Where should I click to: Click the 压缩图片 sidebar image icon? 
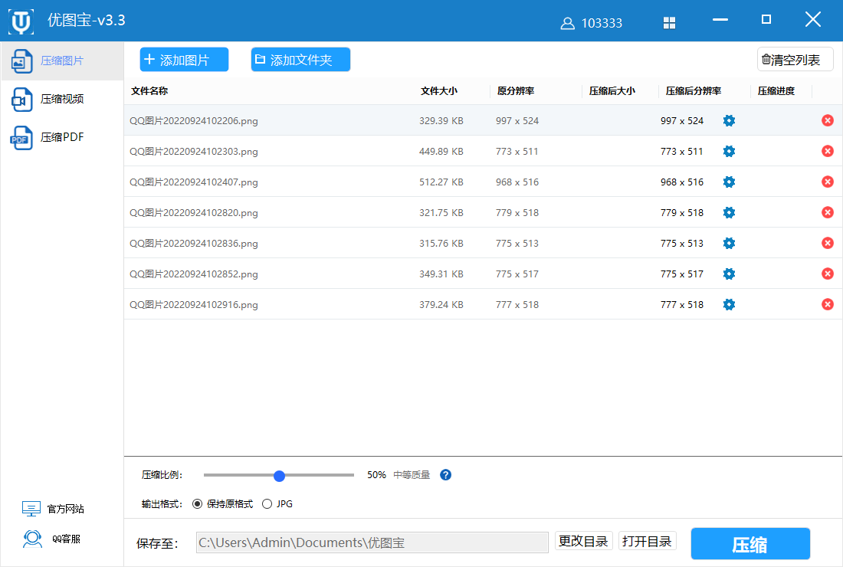pyautogui.click(x=21, y=61)
